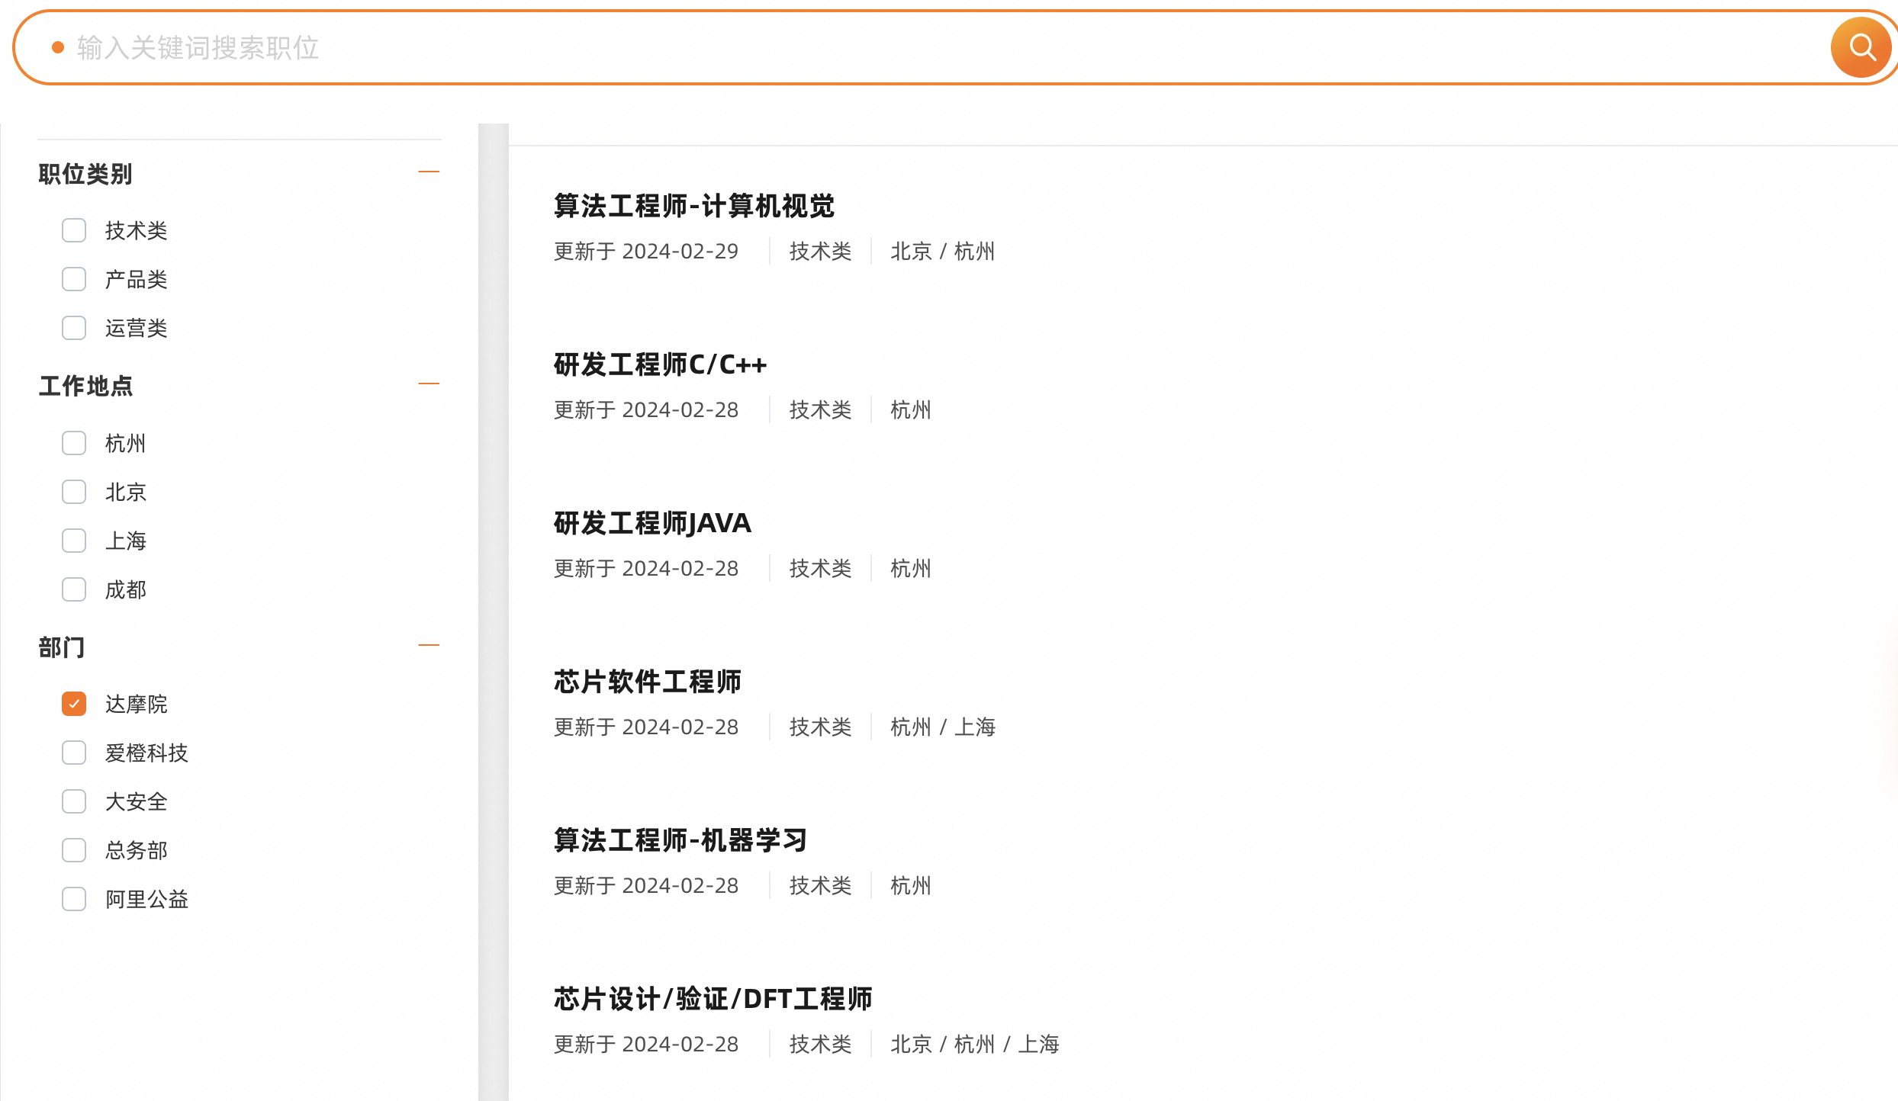Image resolution: width=1898 pixels, height=1101 pixels.
Task: Click the keyword search input field
Action: click(915, 47)
